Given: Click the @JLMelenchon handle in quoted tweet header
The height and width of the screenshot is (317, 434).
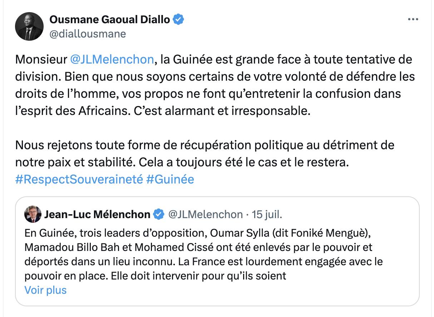Looking at the screenshot, I should [205, 214].
